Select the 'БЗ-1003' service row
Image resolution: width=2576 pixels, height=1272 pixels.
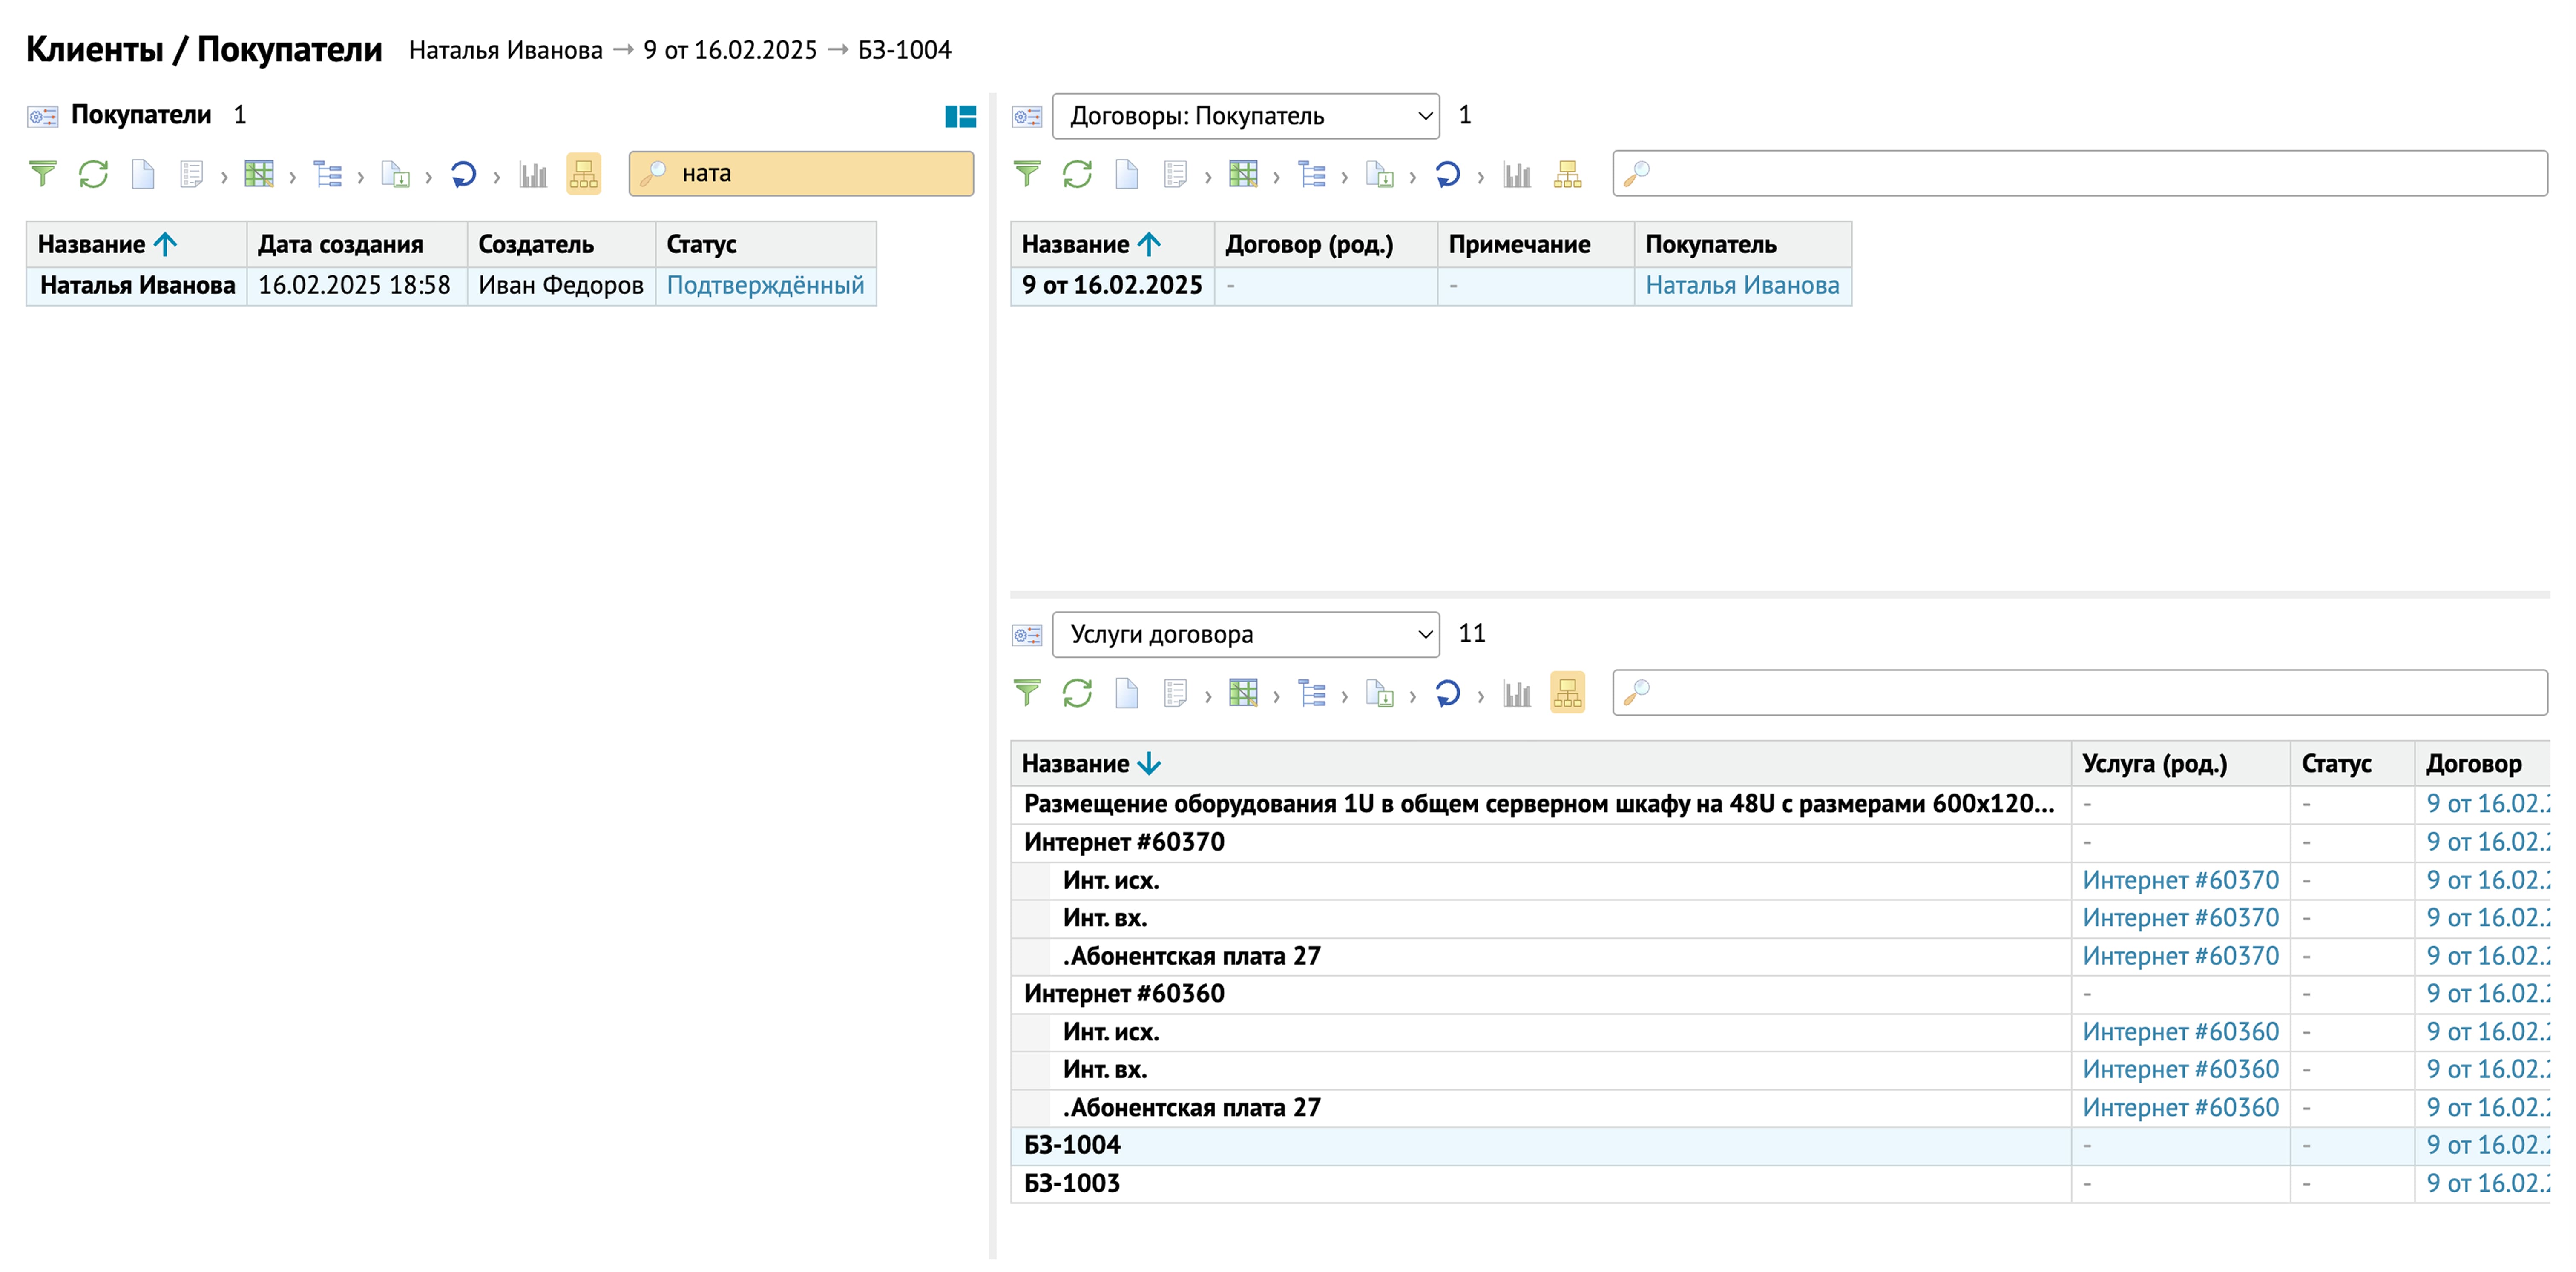[x=1780, y=1183]
